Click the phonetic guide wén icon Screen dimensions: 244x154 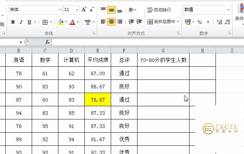click(x=88, y=22)
